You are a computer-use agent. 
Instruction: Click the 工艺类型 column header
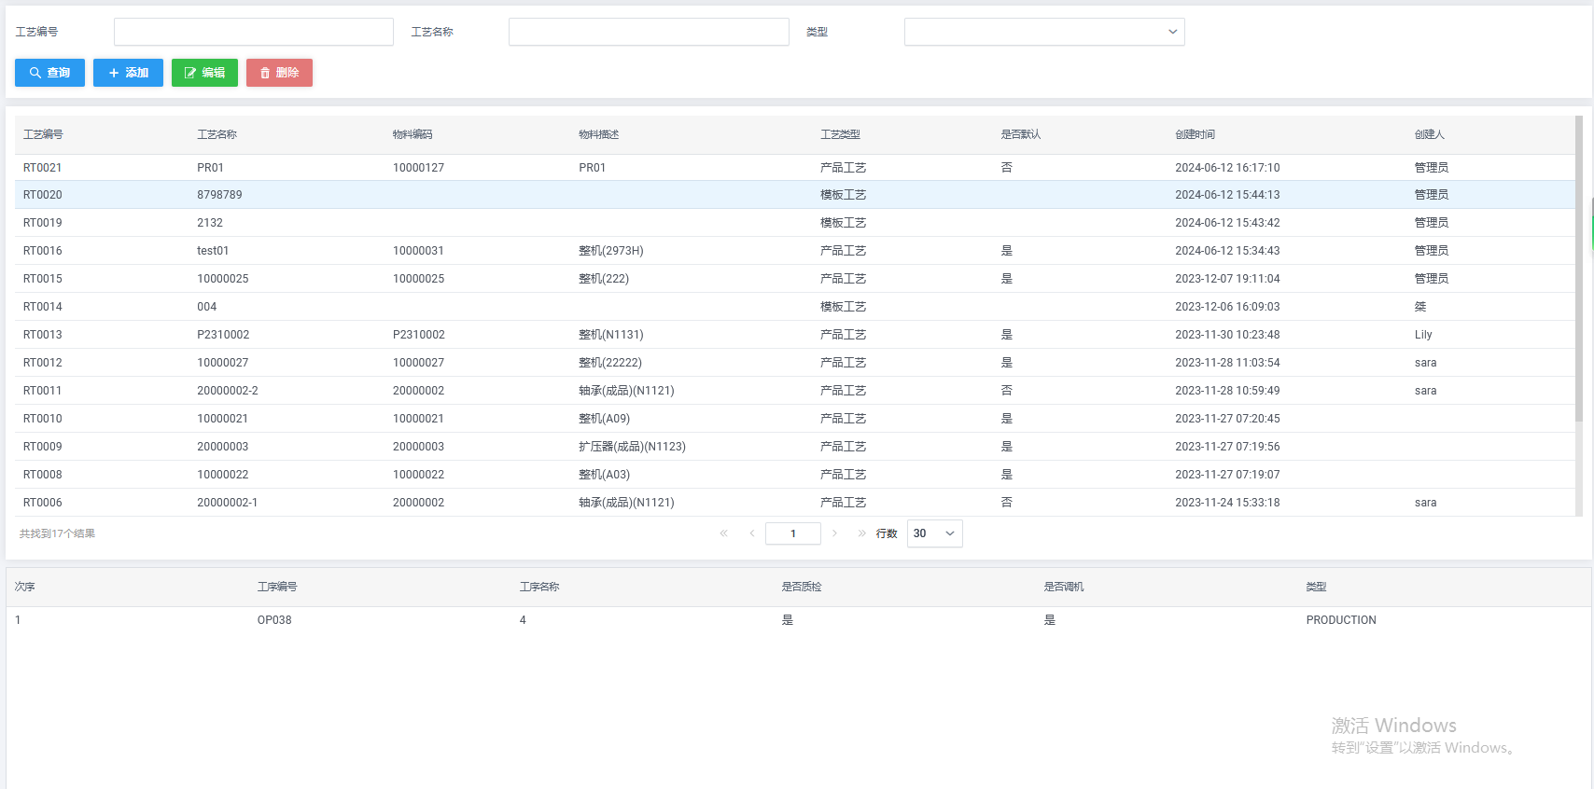840,134
